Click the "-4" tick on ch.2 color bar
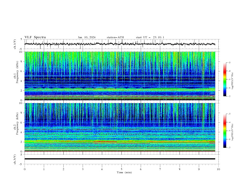 (x=229, y=122)
